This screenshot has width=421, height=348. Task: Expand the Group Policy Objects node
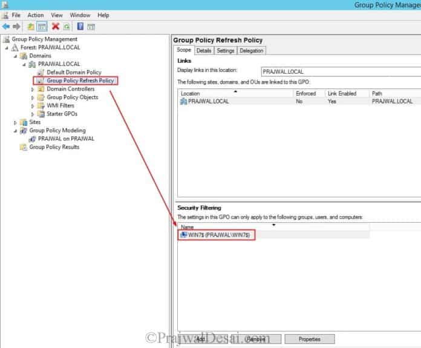[33, 97]
